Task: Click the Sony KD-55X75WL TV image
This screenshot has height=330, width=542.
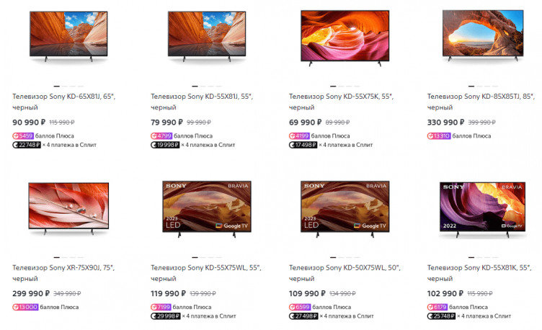Action: click(207, 209)
